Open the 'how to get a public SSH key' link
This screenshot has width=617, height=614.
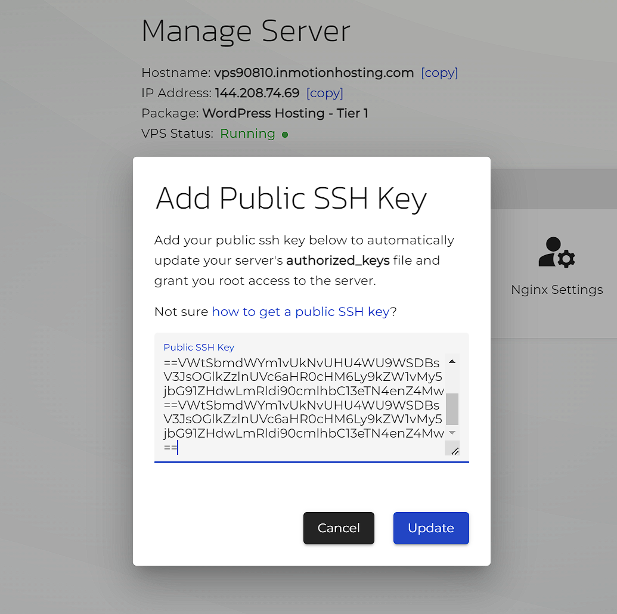[300, 311]
